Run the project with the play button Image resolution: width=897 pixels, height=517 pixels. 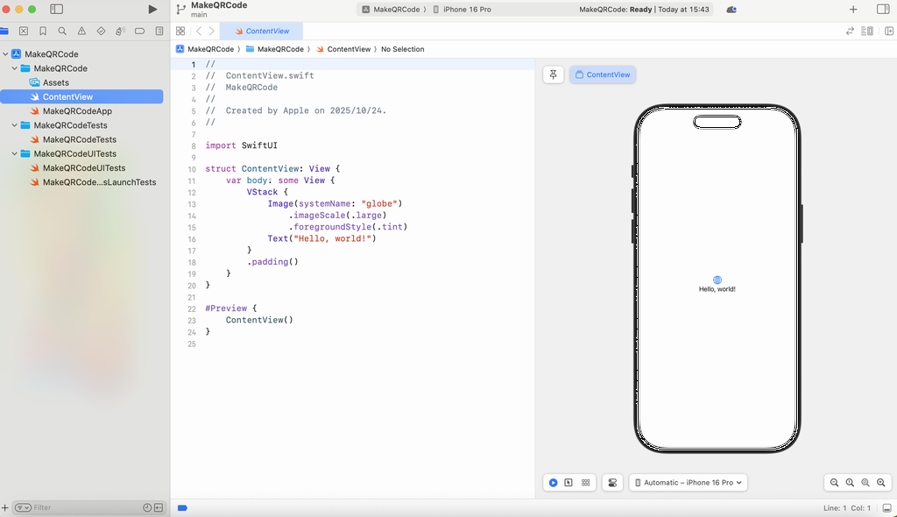tap(152, 10)
